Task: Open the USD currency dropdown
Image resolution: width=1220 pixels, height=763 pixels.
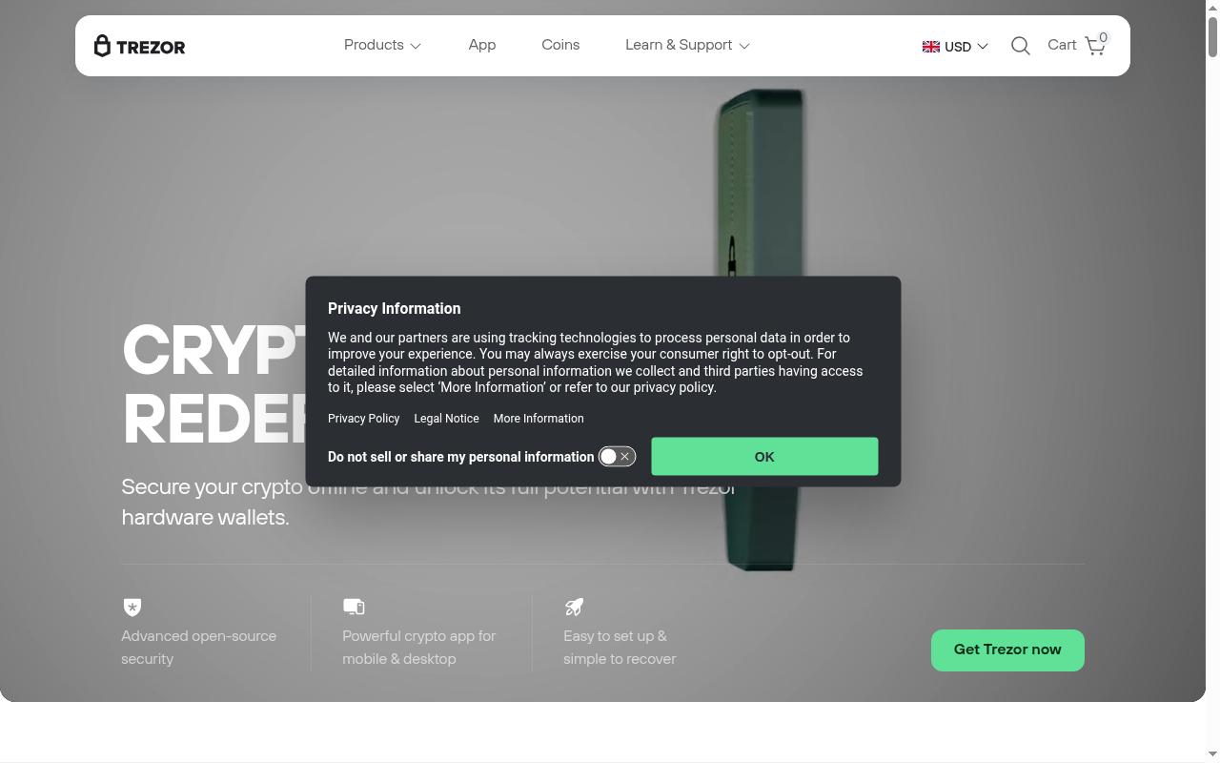Action: [955, 47]
